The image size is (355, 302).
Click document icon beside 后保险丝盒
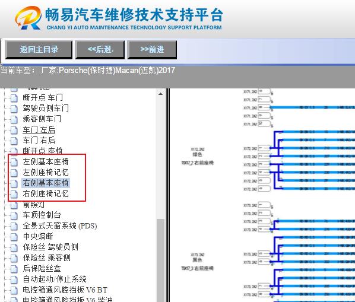point(14,269)
